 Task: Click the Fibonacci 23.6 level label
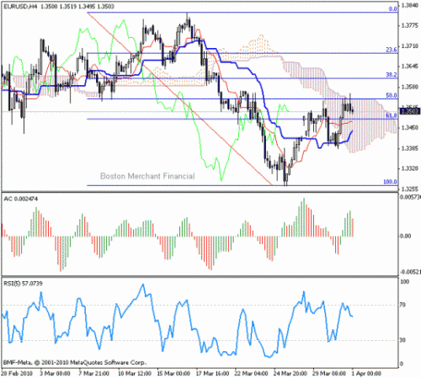[392, 50]
